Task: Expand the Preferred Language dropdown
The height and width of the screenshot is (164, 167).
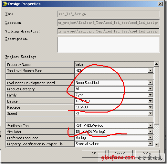Action: [150, 138]
